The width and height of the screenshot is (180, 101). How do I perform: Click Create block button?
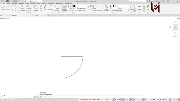95,6
